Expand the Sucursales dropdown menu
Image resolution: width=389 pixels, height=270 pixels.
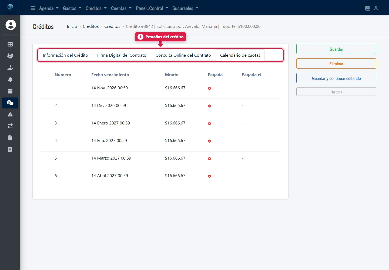185,8
